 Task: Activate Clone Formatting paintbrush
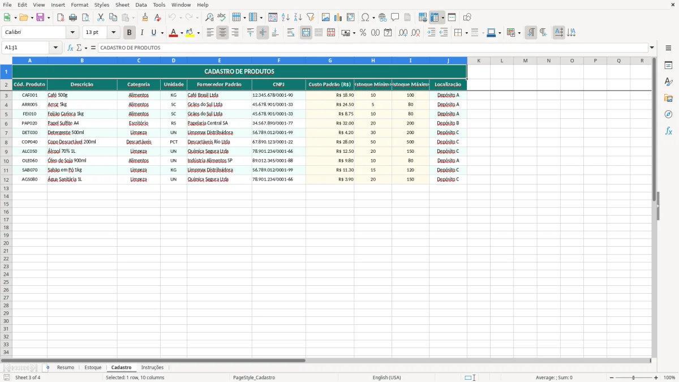(x=145, y=18)
